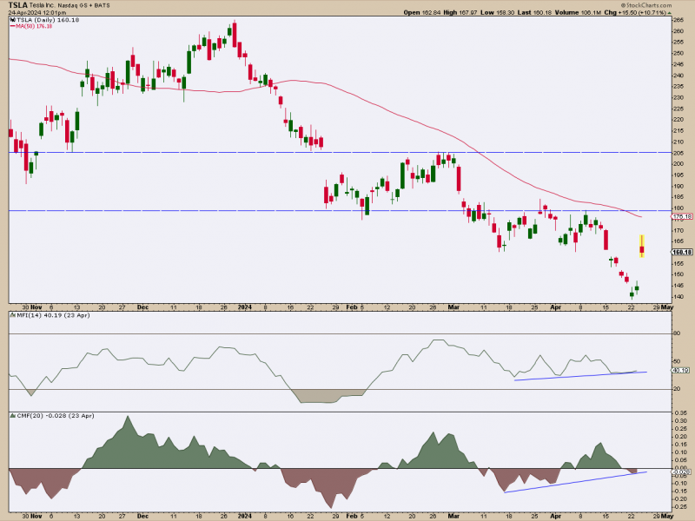Viewport: 695px width, 521px height.
Task: Click the yellow-highlighted latest candle
Action: tap(641, 246)
